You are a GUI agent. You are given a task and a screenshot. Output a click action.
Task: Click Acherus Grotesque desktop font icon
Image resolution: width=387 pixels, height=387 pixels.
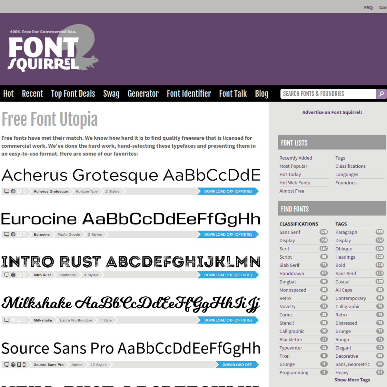[6, 191]
